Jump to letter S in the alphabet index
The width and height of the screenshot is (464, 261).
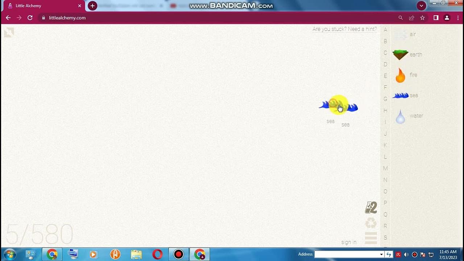(x=385, y=237)
